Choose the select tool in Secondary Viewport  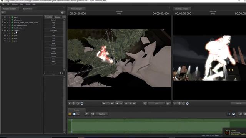coord(175,103)
